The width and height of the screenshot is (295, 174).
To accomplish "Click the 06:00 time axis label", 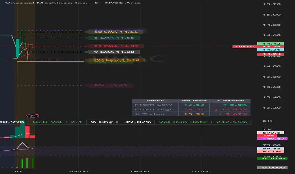I will coord(140,171).
